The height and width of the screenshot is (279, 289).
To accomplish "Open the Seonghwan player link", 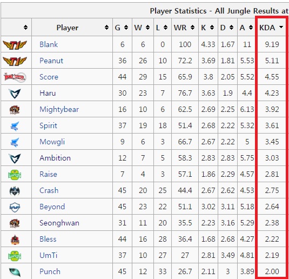I will (x=59, y=223).
